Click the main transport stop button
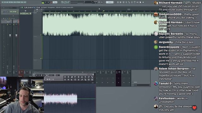 pyautogui.click(x=48, y=2)
